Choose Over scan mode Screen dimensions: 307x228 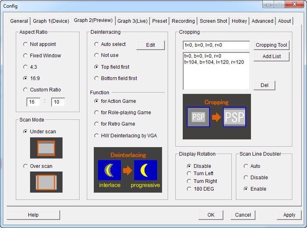coord(26,166)
